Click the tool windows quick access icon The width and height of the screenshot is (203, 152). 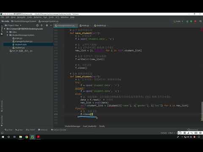tap(2, 133)
